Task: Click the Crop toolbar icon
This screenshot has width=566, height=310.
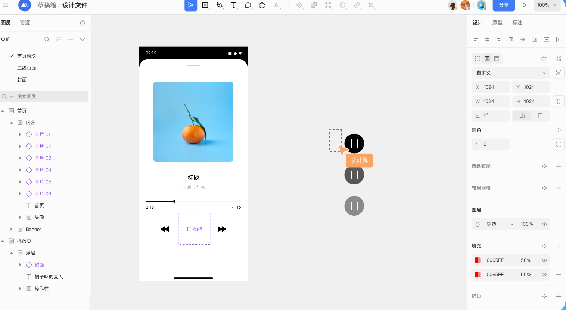Action: [x=371, y=5]
